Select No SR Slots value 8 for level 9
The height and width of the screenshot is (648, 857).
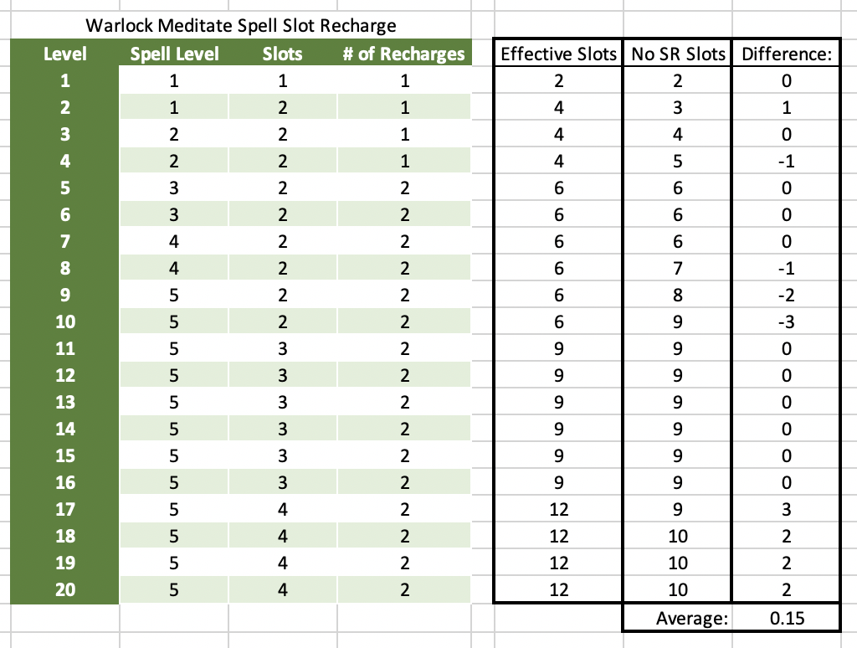tap(677, 295)
